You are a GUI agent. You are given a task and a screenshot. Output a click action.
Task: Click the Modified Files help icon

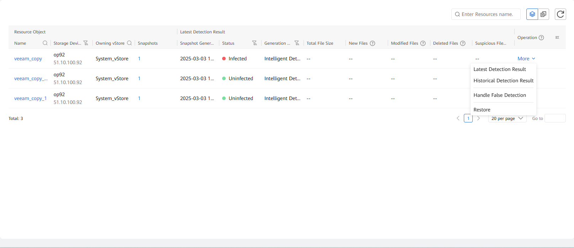point(423,43)
